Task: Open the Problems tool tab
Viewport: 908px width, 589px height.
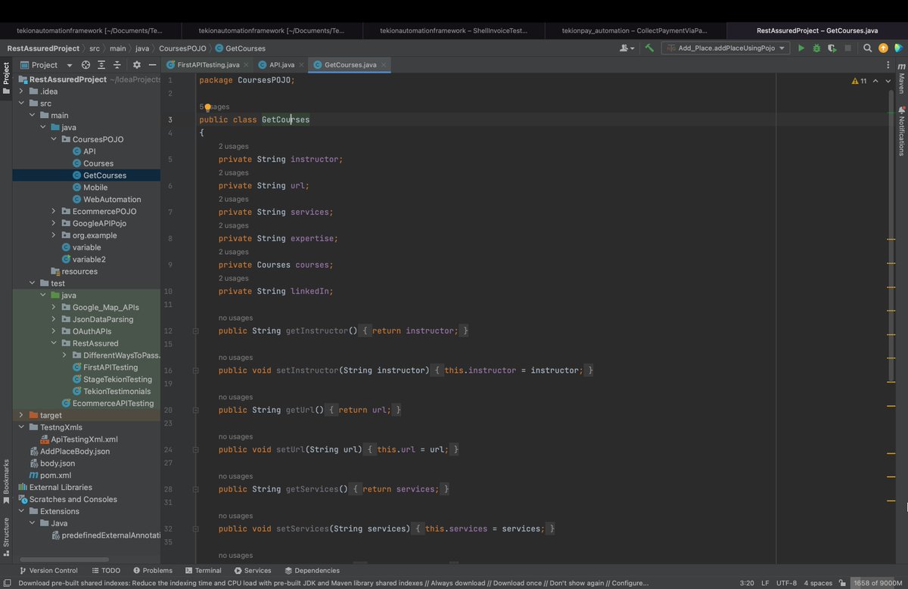Action: click(153, 571)
